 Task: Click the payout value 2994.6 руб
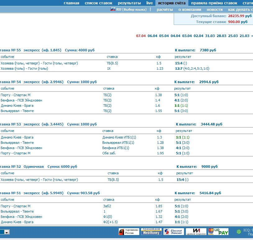pos(209,82)
